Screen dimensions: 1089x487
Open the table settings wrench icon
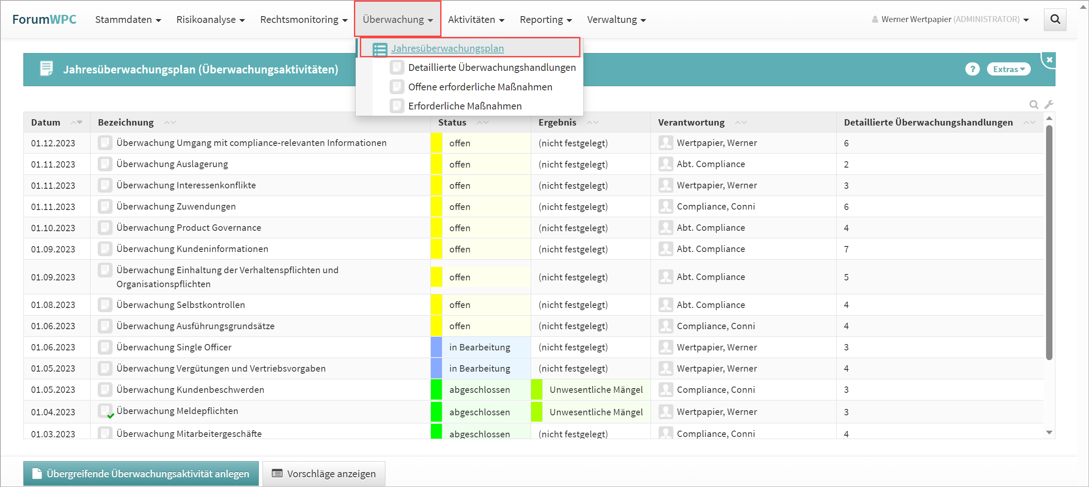(1049, 104)
